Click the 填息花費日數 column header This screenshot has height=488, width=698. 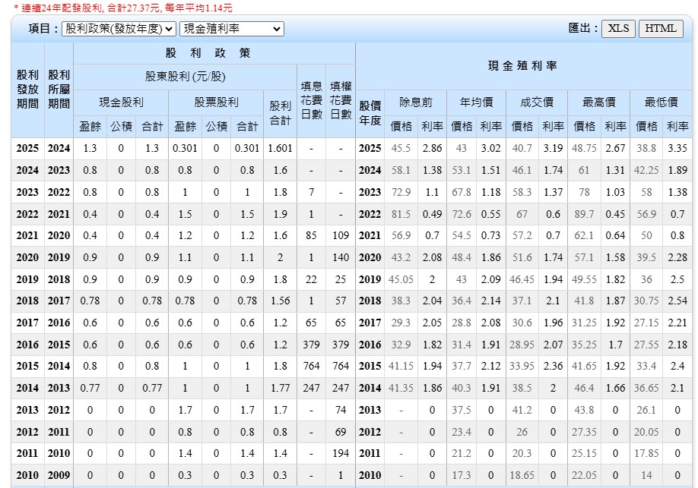pyautogui.click(x=311, y=100)
